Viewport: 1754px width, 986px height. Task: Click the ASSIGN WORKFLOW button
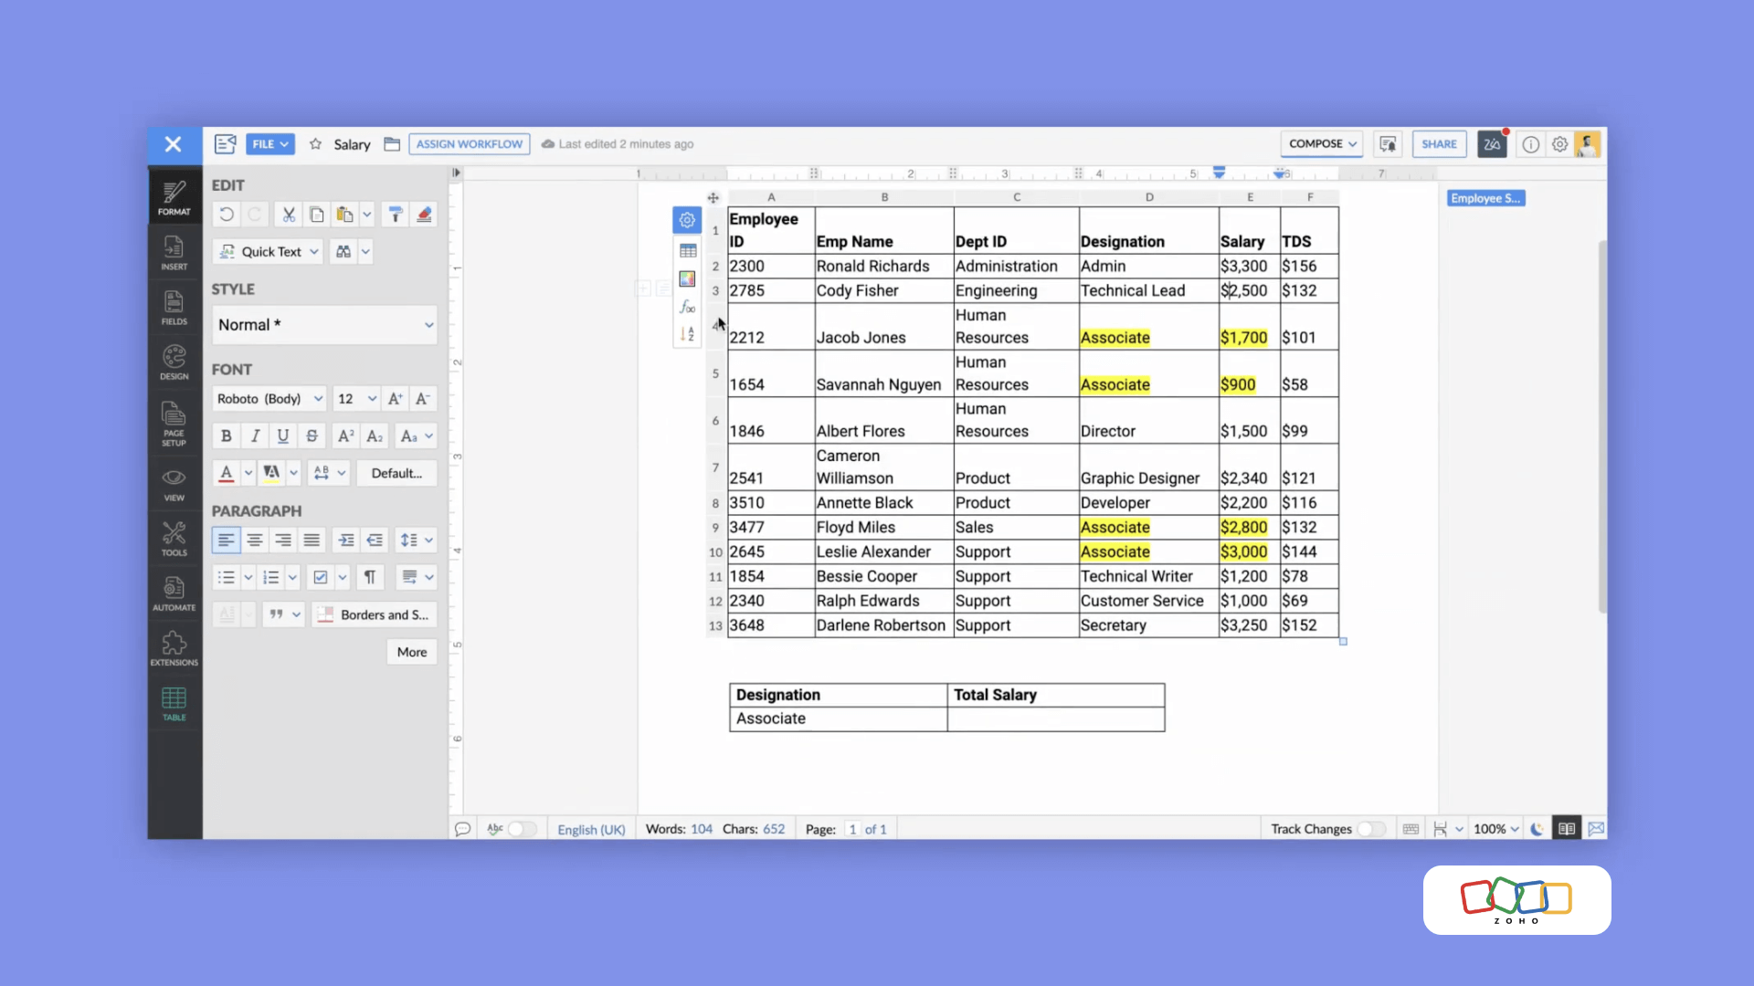pyautogui.click(x=469, y=144)
